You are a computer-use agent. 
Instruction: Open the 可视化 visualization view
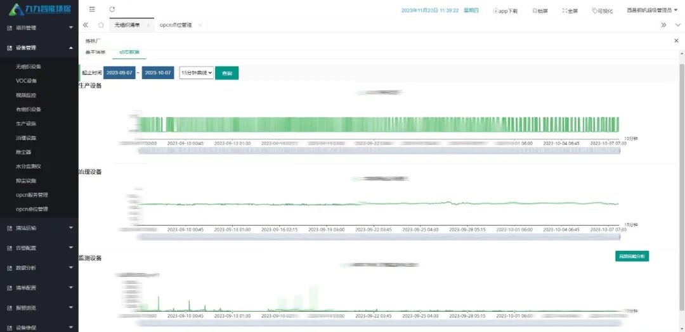point(603,11)
